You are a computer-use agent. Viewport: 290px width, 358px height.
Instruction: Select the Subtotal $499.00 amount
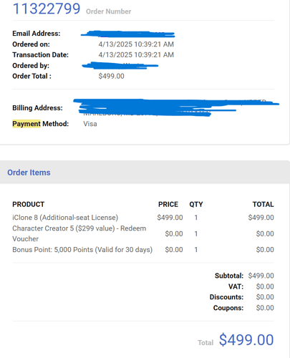261,276
